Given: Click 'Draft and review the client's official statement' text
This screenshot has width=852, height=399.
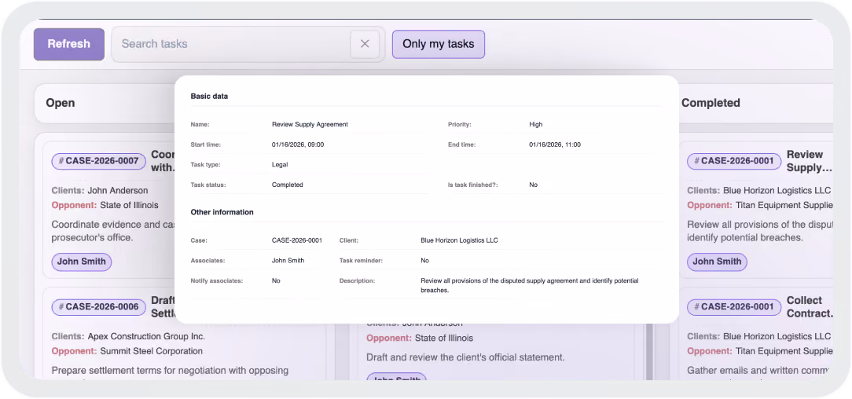Looking at the screenshot, I should 465,357.
